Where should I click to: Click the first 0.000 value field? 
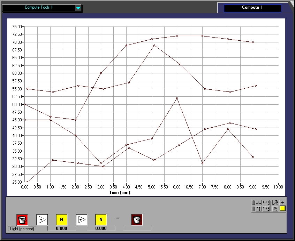tap(62, 228)
